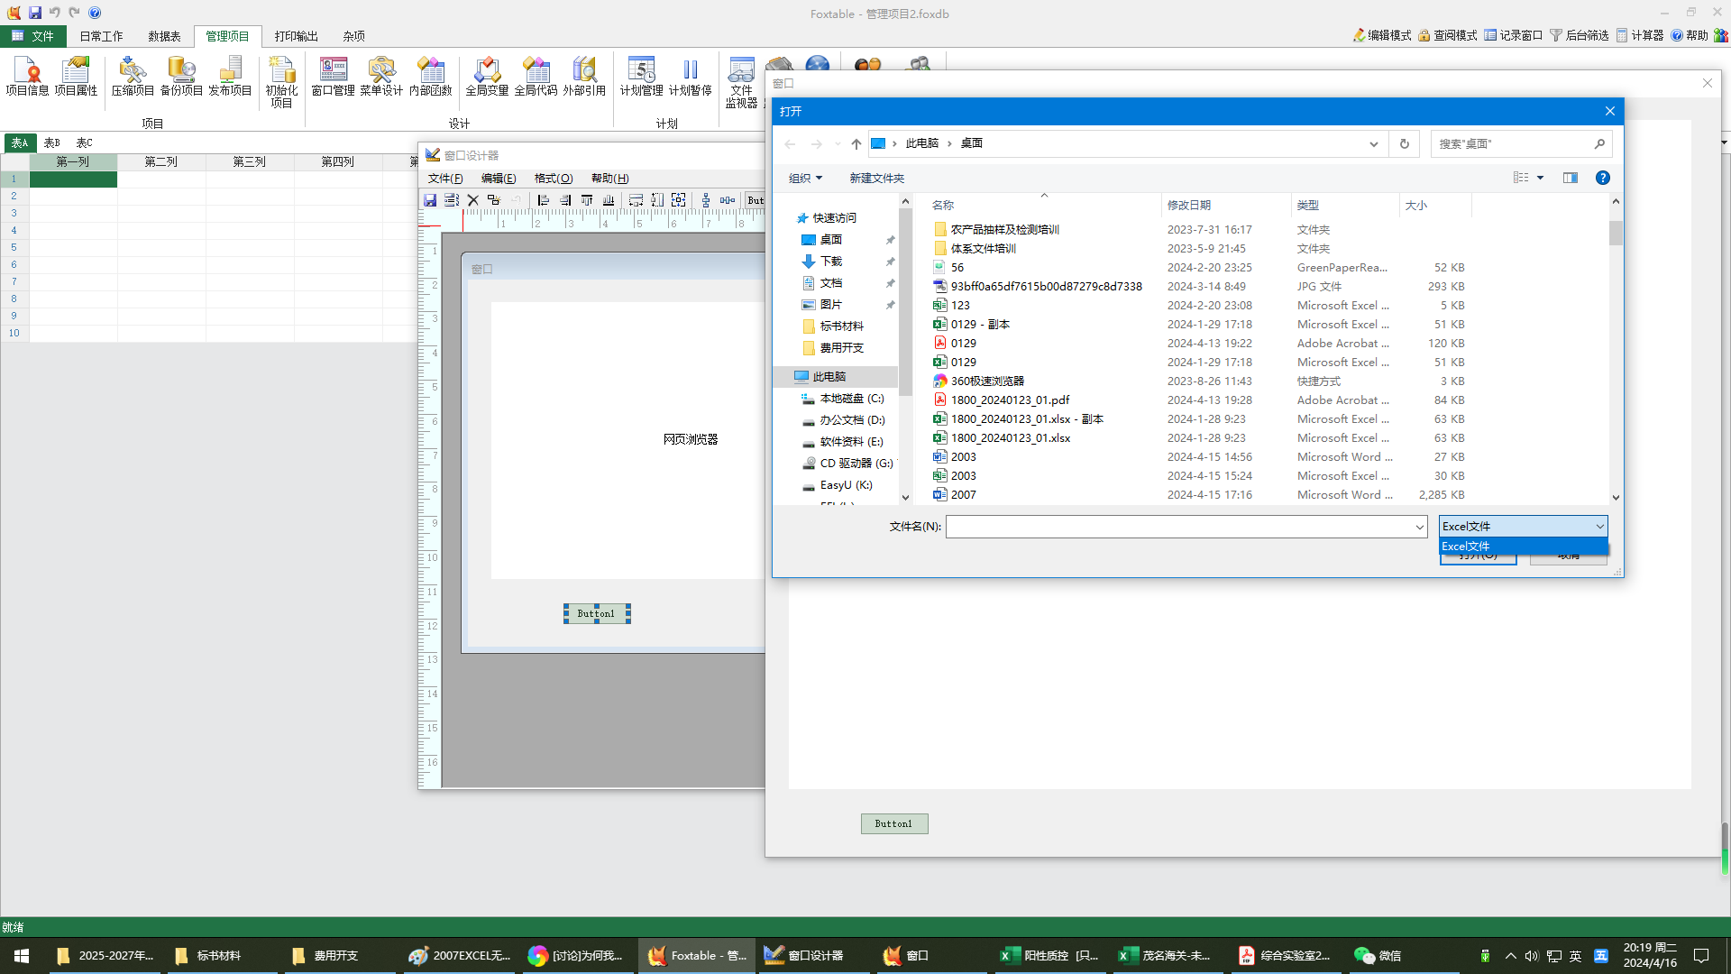Expand the 文件名 history dropdown
1731x974 pixels.
tap(1420, 527)
